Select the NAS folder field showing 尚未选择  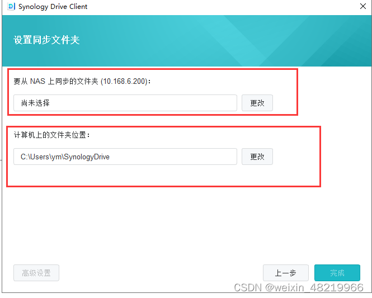pos(125,103)
